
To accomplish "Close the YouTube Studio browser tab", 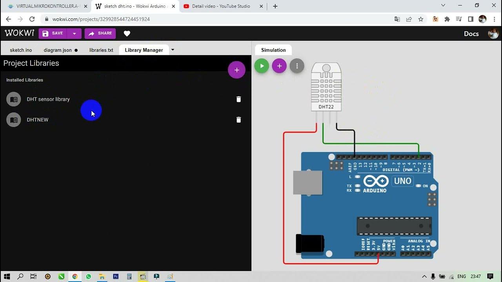I will coord(260,6).
